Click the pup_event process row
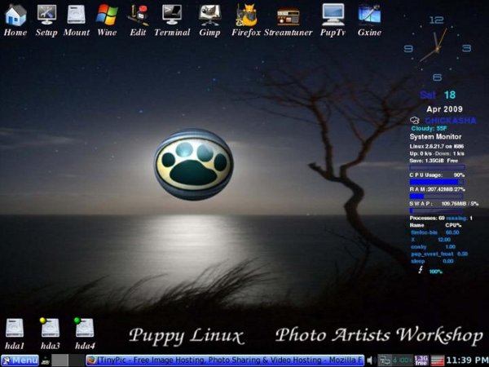Screen dimensions: 489x367 [x=439, y=254]
